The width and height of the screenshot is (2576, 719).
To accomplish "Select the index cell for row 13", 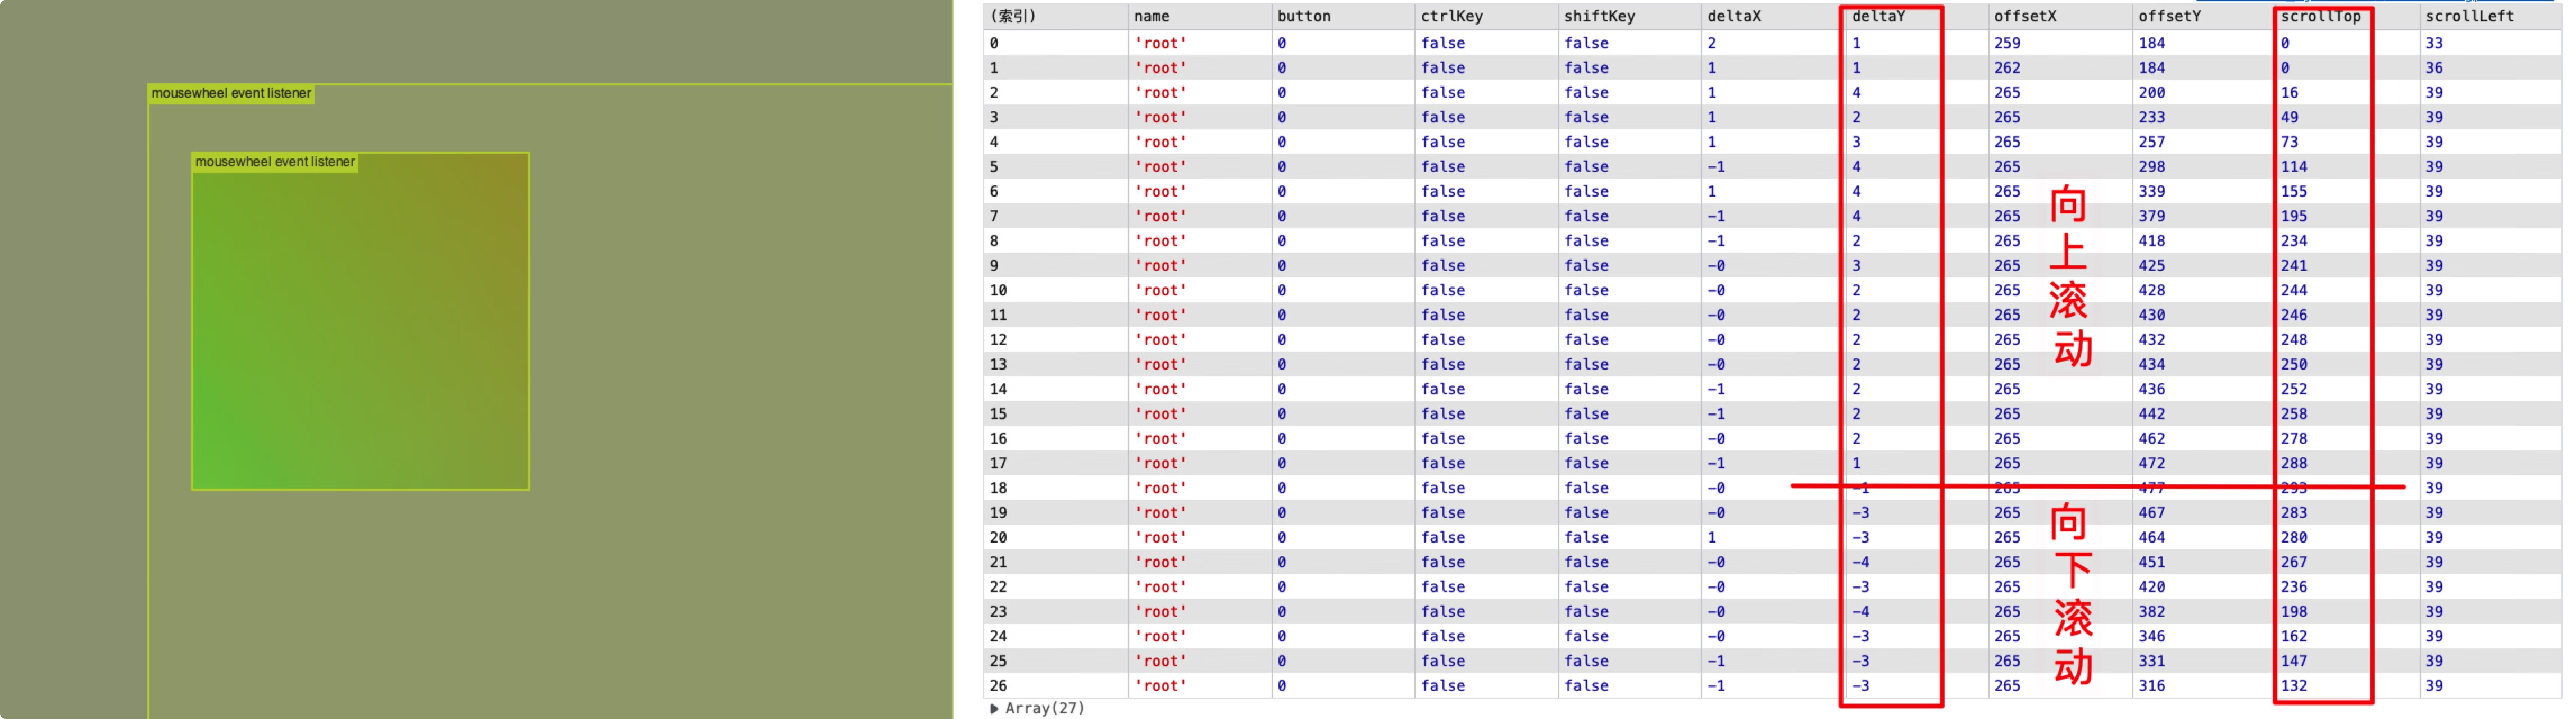I will [x=998, y=365].
